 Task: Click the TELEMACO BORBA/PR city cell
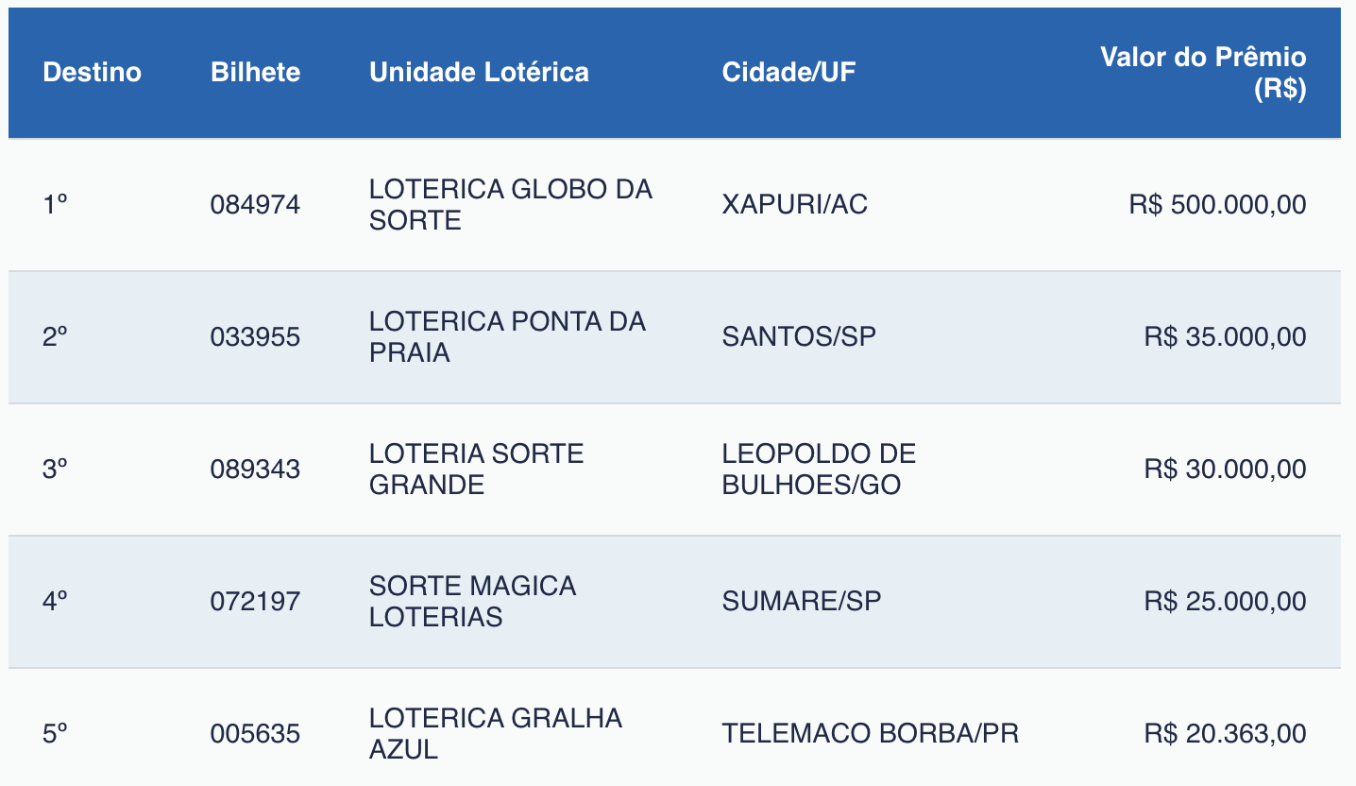click(x=870, y=734)
